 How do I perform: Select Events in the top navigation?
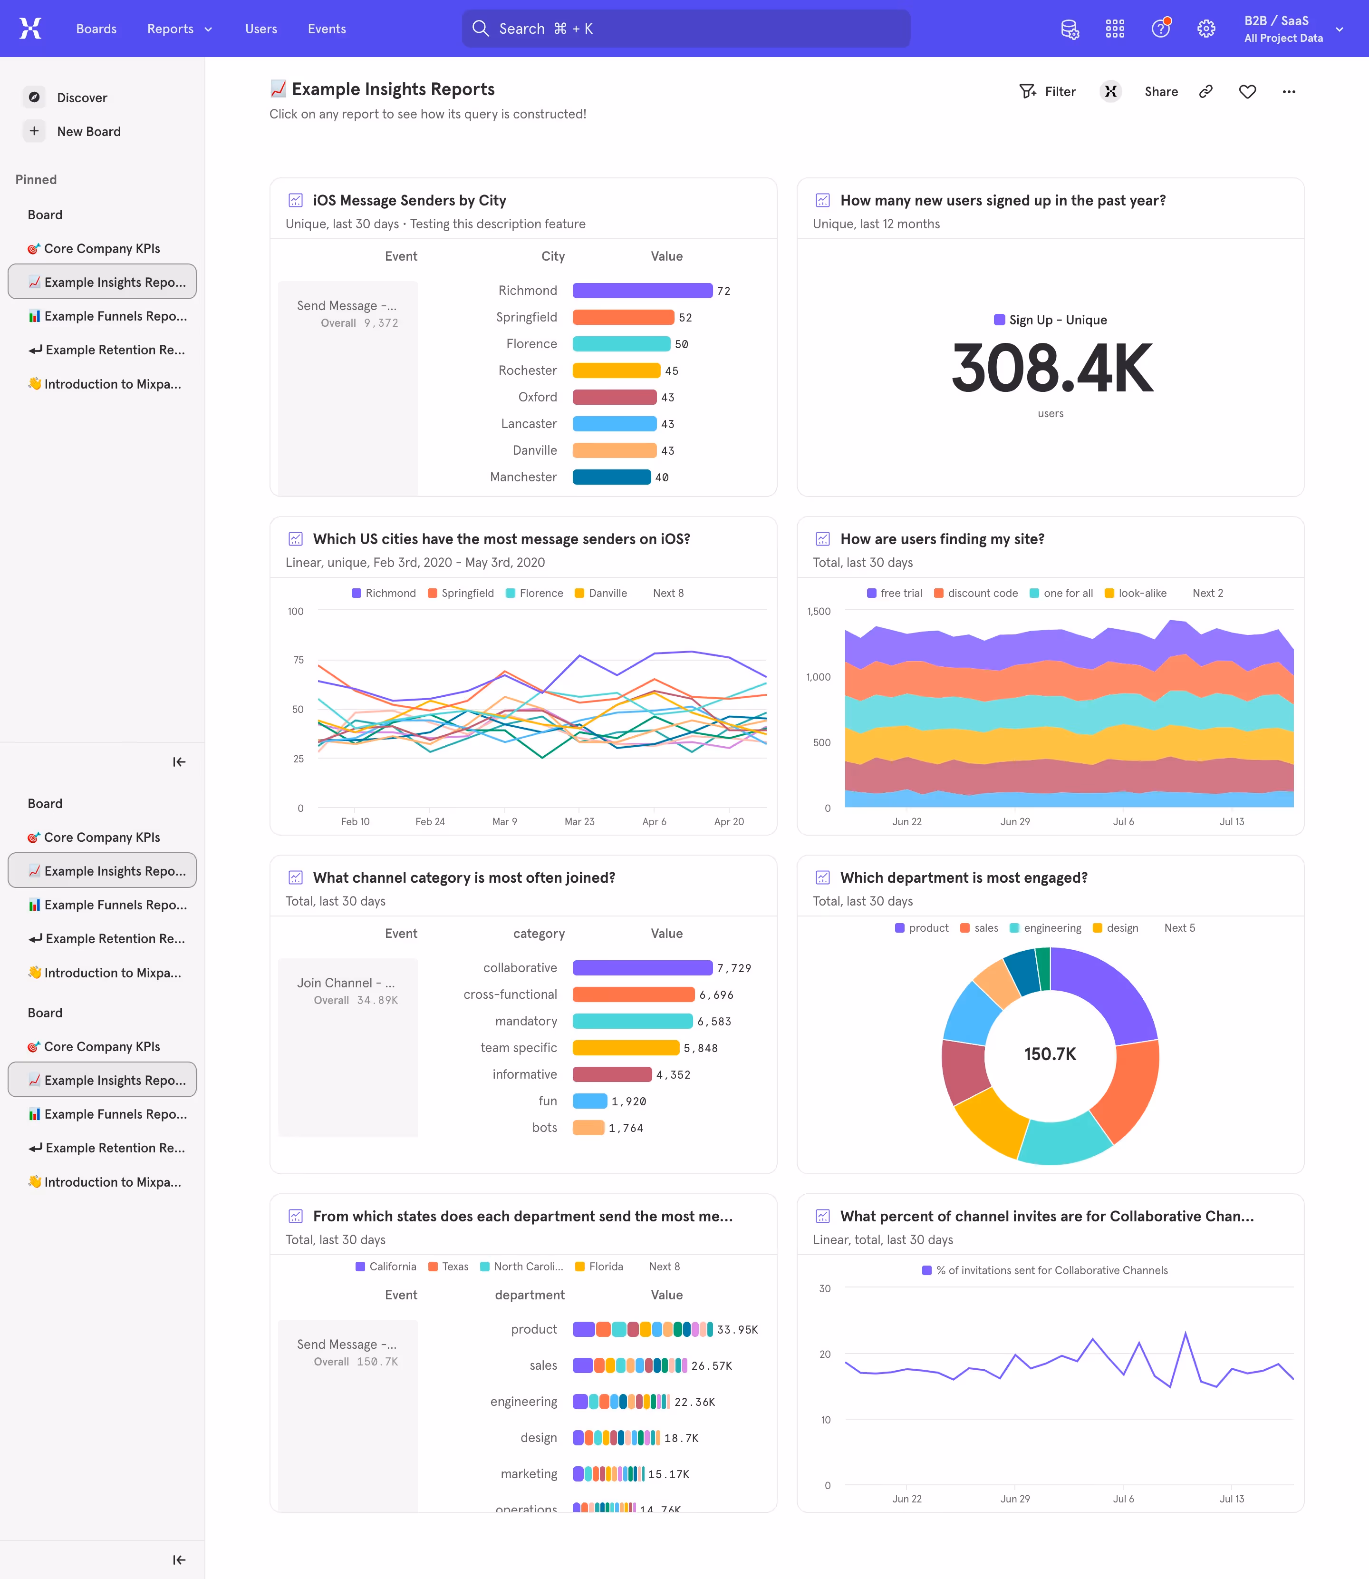click(326, 28)
